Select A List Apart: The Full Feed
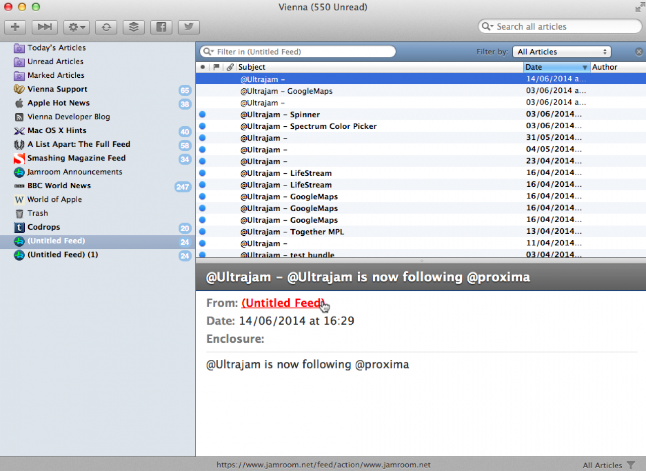 (x=79, y=144)
